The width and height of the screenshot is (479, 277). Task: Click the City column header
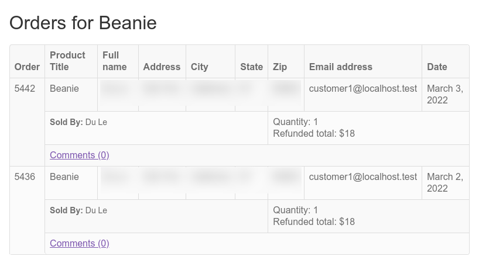200,67
